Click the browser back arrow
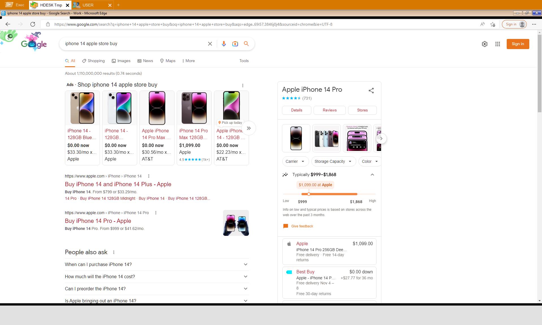542x325 pixels. (8, 24)
